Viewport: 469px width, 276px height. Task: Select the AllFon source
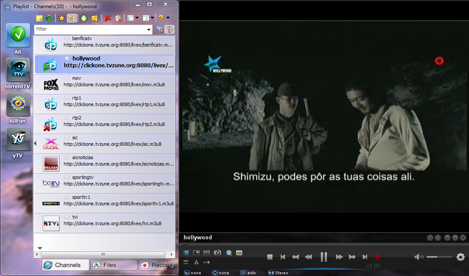pyautogui.click(x=18, y=108)
